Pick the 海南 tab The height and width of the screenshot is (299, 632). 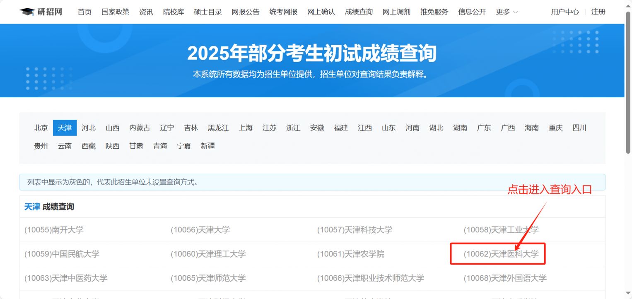pyautogui.click(x=532, y=128)
